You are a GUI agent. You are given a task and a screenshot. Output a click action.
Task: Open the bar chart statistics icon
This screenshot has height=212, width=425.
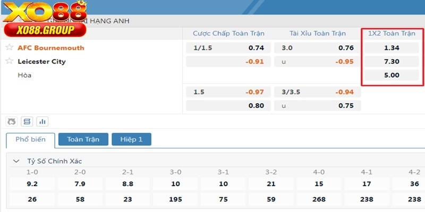click(x=42, y=121)
